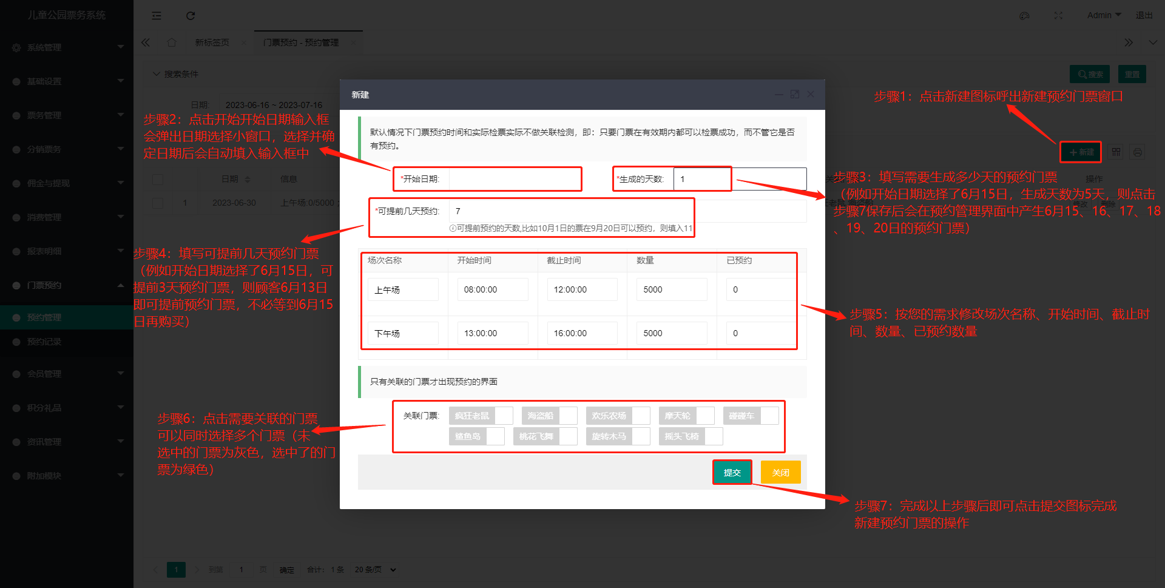Click the tab scroll-right double chevron
1165x588 pixels.
pos(1129,42)
